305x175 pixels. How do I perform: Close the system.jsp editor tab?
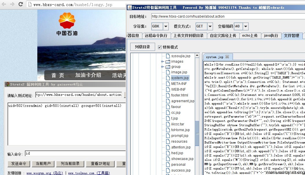[227, 57]
